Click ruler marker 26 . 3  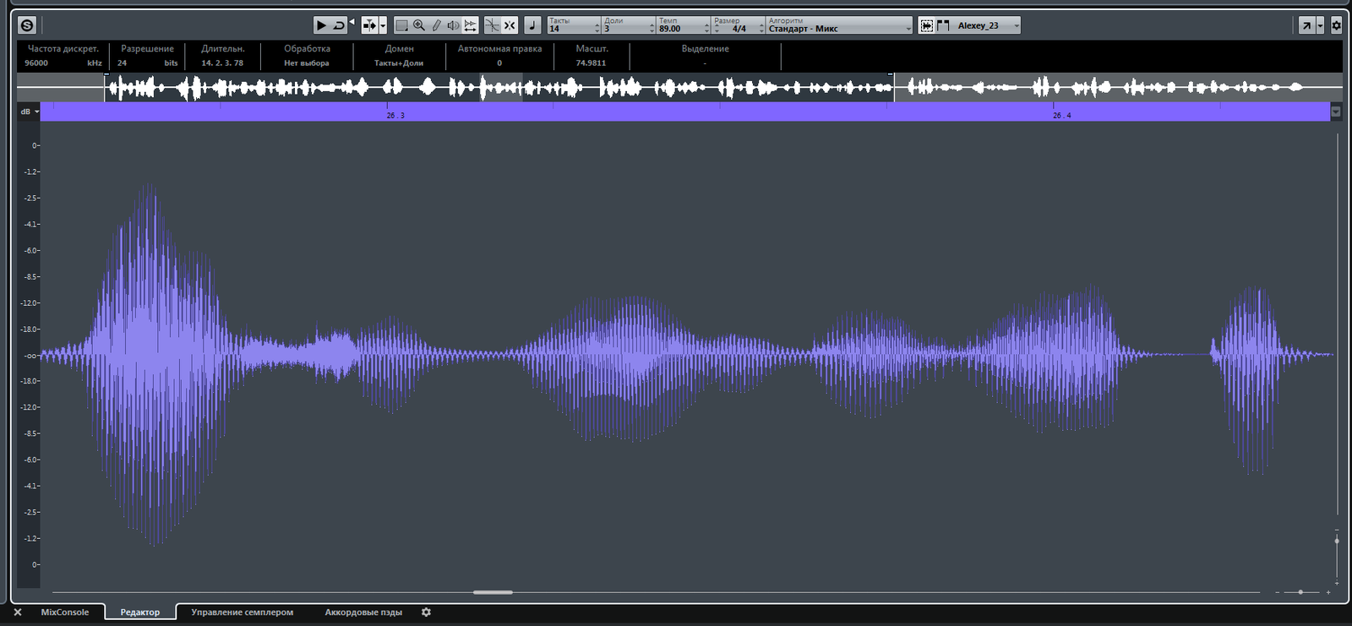[395, 115]
